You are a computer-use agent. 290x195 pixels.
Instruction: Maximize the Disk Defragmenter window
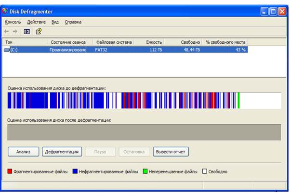click(x=273, y=12)
